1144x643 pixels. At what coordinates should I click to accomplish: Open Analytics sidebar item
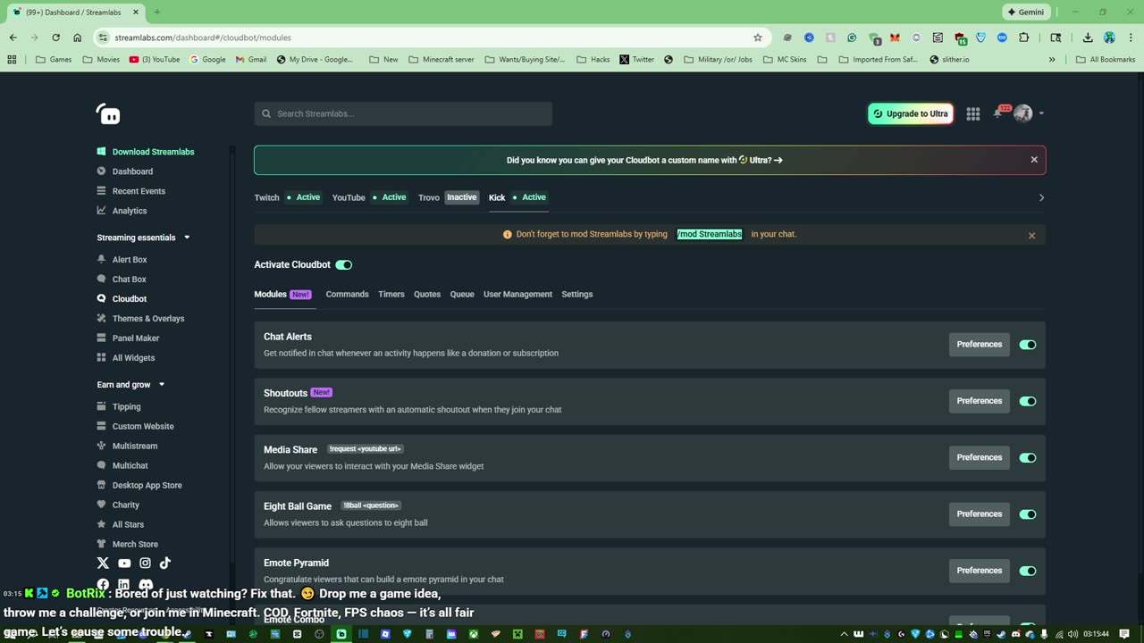coord(122,211)
